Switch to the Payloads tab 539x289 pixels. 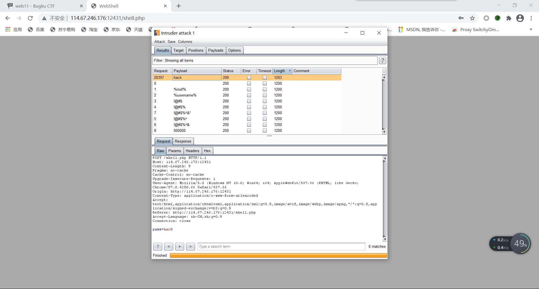point(216,50)
